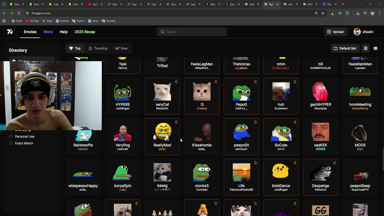Click trending flame icon on ReallyMad card
The height and width of the screenshot is (216, 384).
[176, 122]
